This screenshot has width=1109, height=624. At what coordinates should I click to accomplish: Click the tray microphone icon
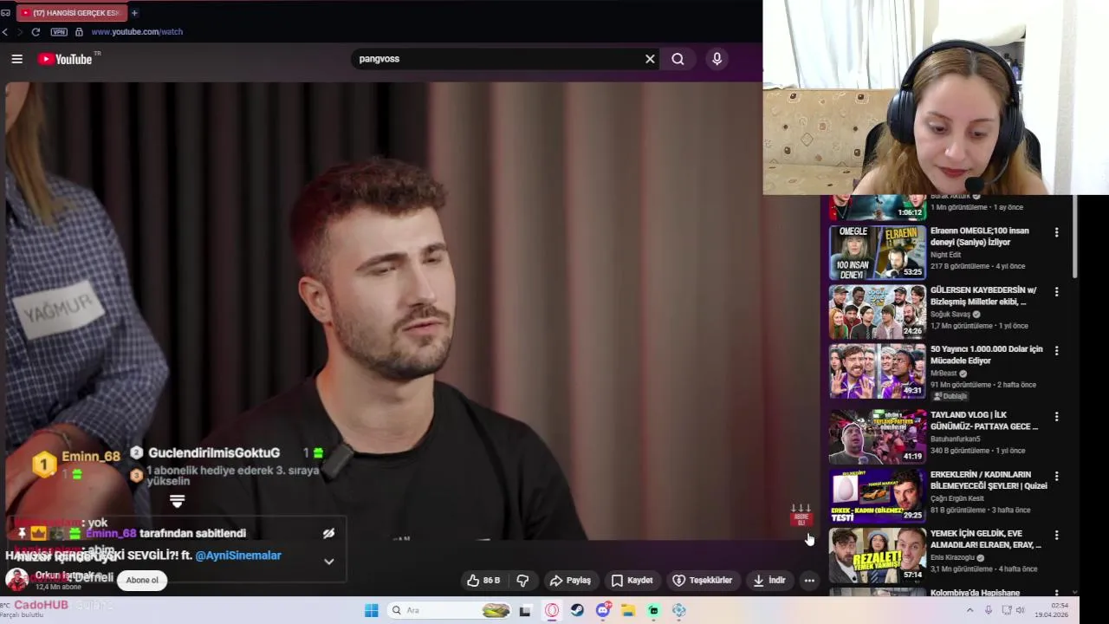point(989,610)
